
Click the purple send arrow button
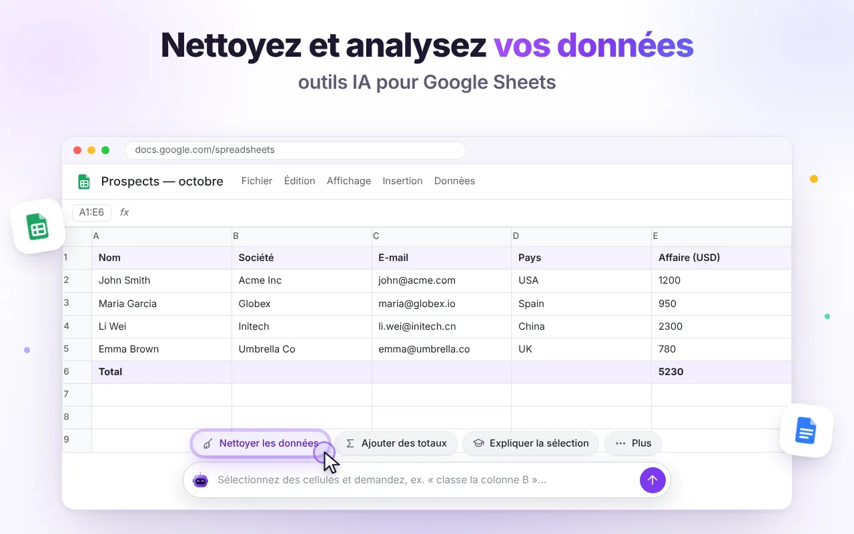click(x=653, y=480)
